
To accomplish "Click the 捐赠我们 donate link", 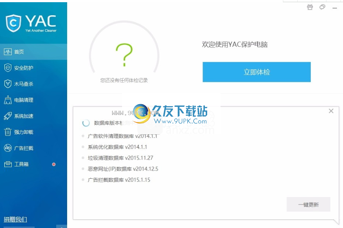I will click(x=15, y=219).
